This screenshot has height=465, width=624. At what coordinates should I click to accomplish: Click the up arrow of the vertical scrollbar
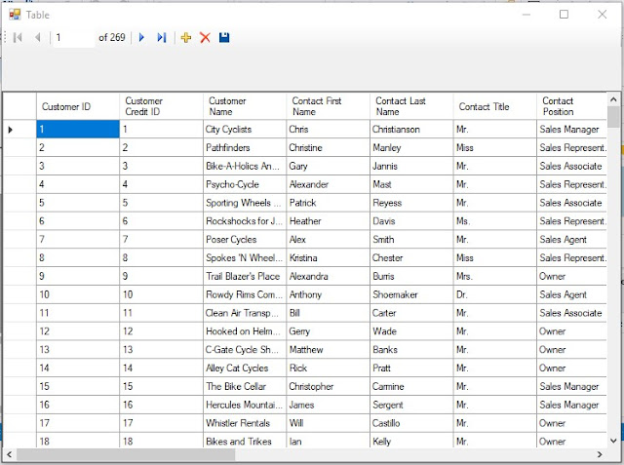pyautogui.click(x=613, y=99)
